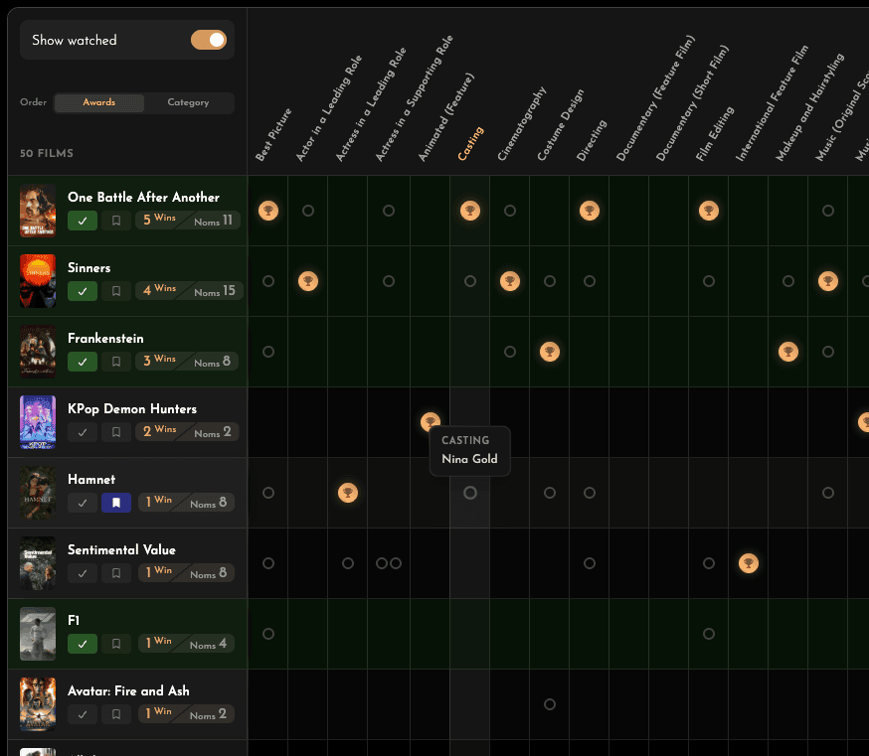Turn off the Show watched switch
The width and height of the screenshot is (869, 756).
point(209,40)
